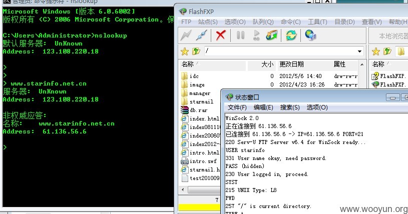Image resolution: width=408 pixels, height=214 pixels.
Task: Click the horizontal scrollbar left arrow
Action: click(x=183, y=189)
